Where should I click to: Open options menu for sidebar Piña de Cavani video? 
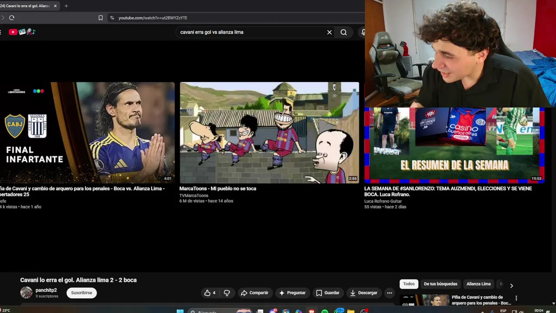516,298
